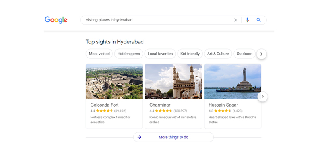Screen dimensions: 318x159
Task: Click the blue magnifier search icon
Action: [259, 20]
